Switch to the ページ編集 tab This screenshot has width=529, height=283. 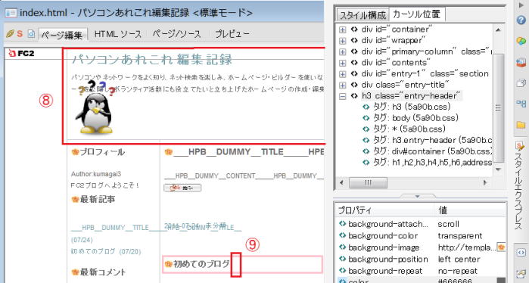coord(62,34)
